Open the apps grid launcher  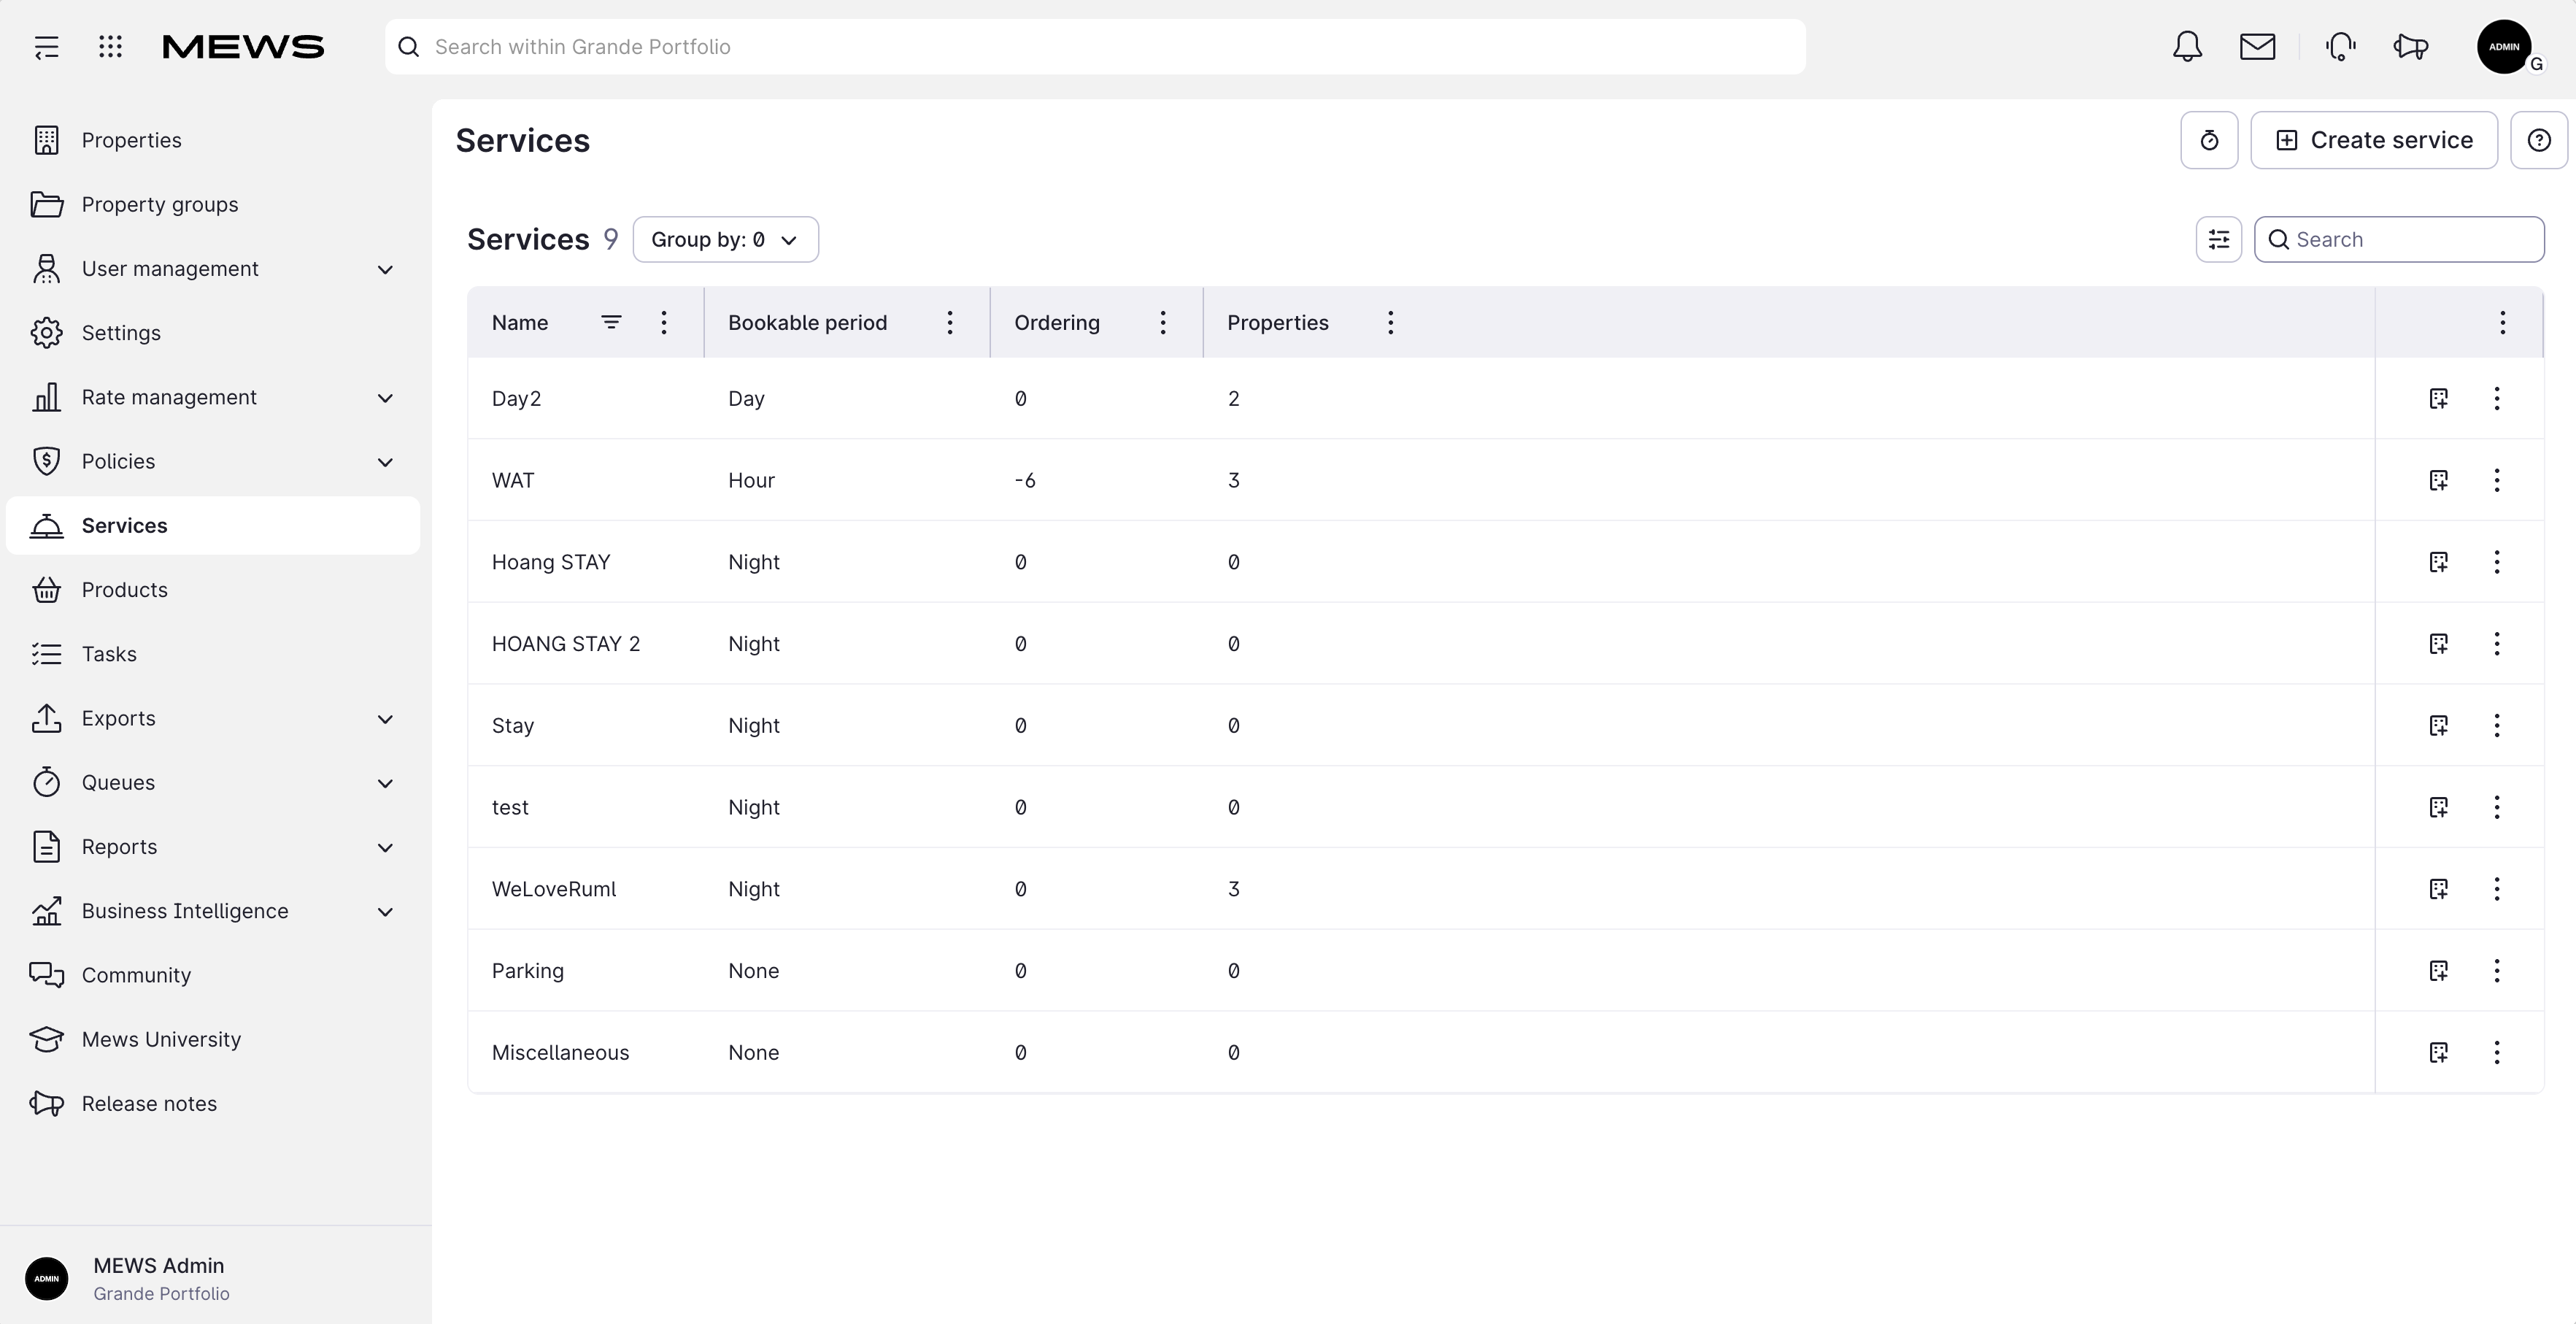coord(110,47)
